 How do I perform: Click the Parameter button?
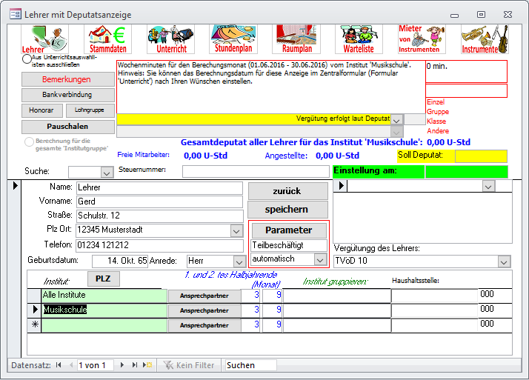click(288, 230)
